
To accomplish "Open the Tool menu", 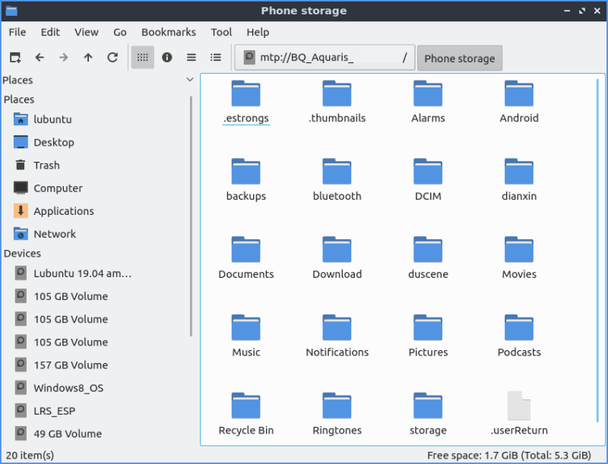I will pos(221,32).
